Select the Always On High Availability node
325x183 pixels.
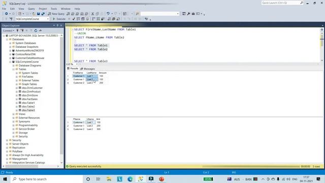click(28, 155)
